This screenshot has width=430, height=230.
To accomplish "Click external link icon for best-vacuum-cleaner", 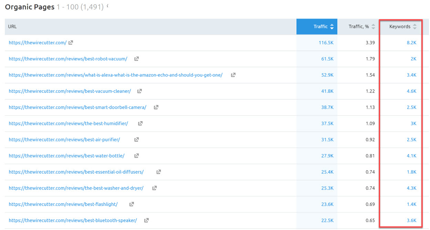I will [139, 91].
